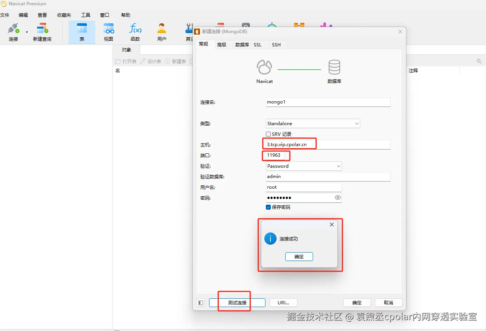Open the 收藏夹 menu
This screenshot has height=331, width=486.
point(64,15)
